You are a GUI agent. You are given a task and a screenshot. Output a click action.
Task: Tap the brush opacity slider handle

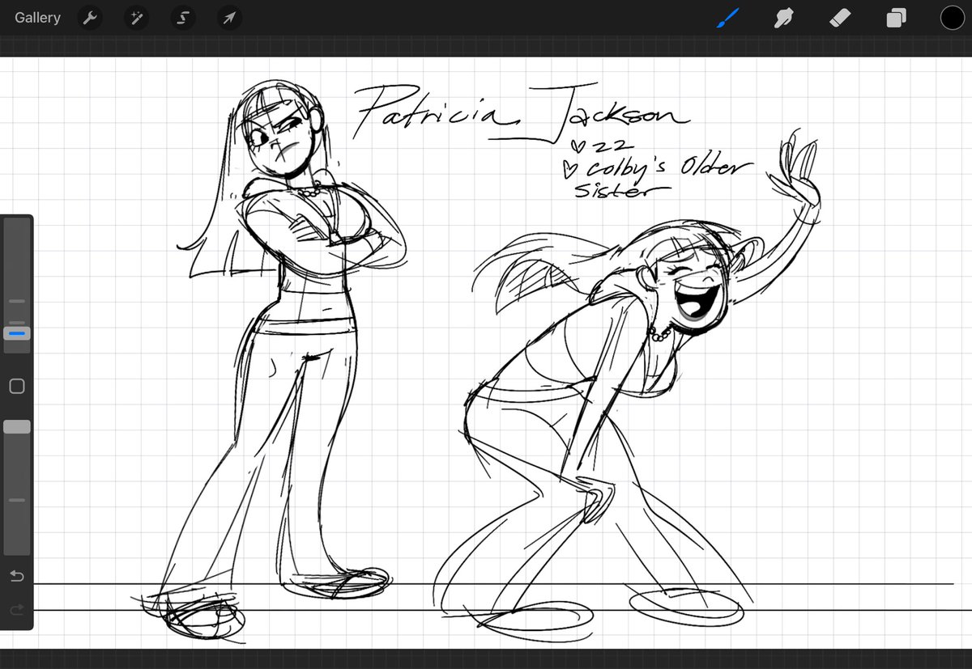coord(16,426)
